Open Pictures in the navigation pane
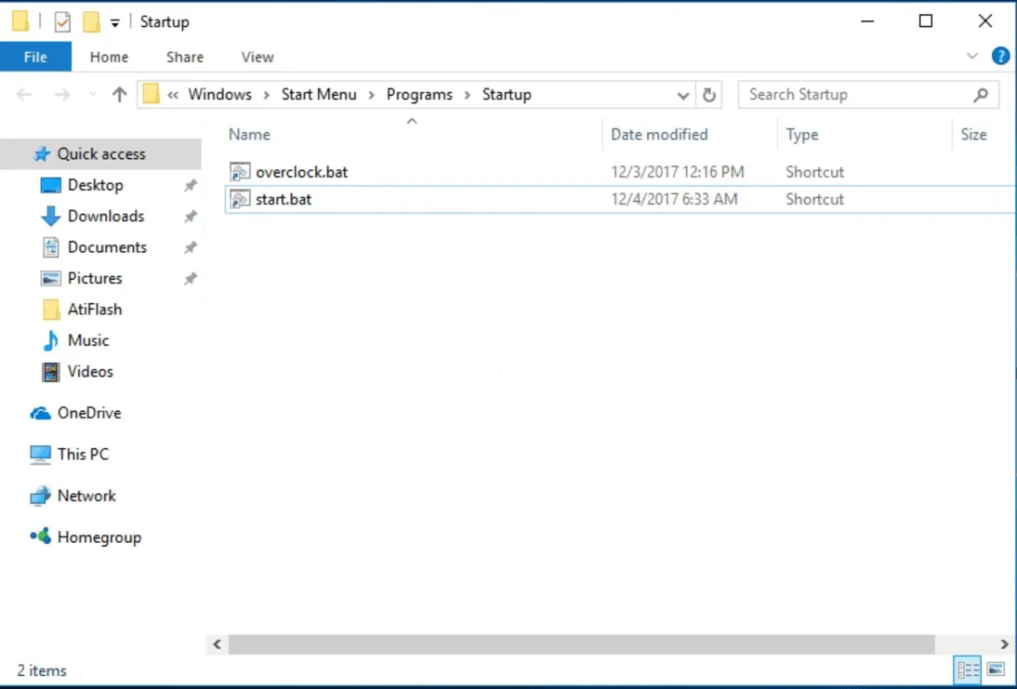The image size is (1017, 689). [94, 278]
